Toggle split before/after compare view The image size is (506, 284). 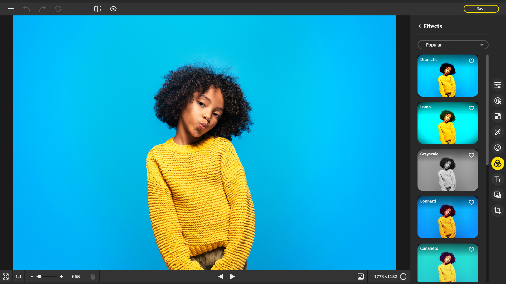(x=98, y=9)
